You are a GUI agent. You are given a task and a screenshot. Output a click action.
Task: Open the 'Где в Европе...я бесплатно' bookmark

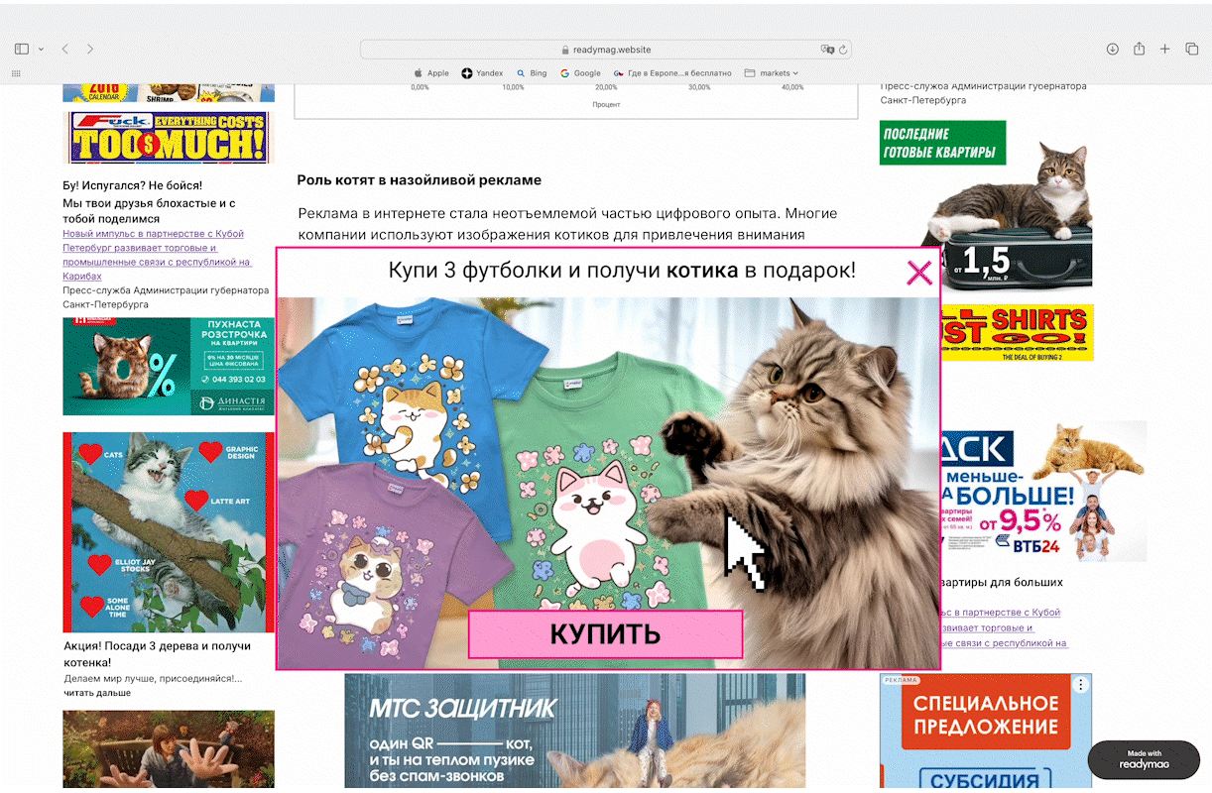pyautogui.click(x=672, y=73)
